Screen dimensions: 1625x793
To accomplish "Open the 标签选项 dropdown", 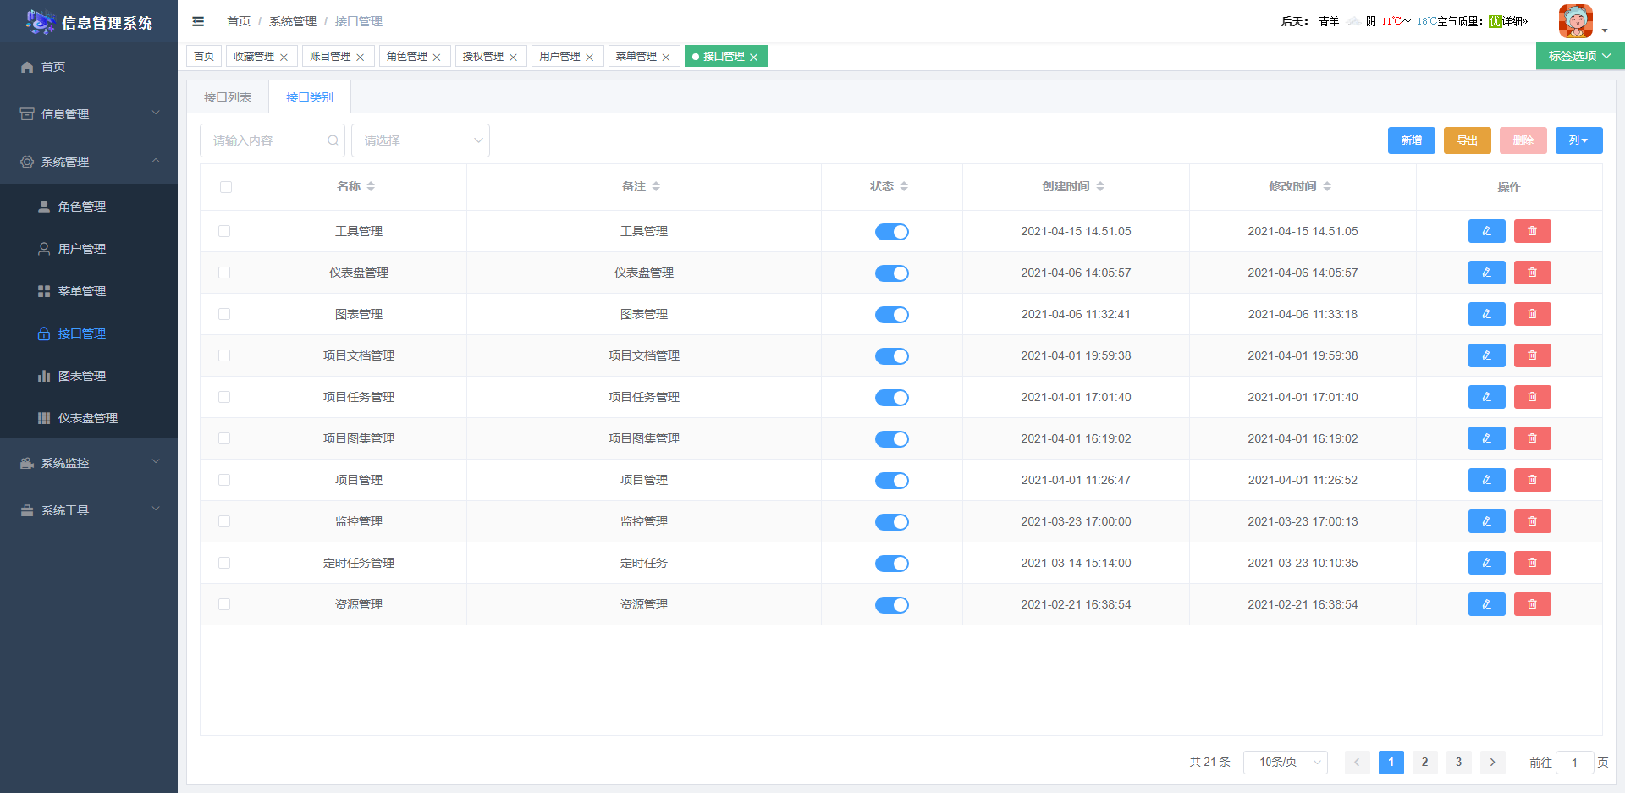I will (1580, 56).
